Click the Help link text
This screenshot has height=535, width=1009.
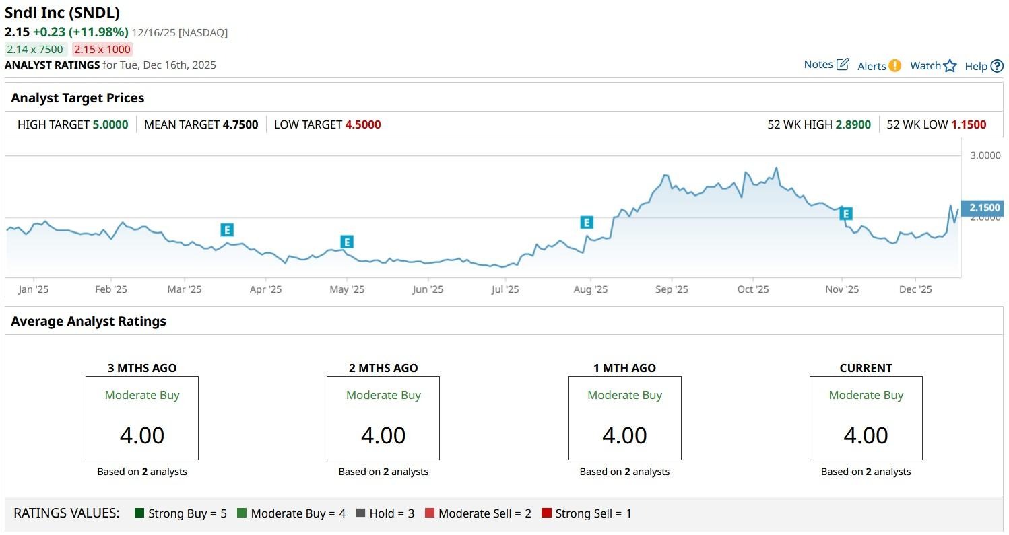976,66
